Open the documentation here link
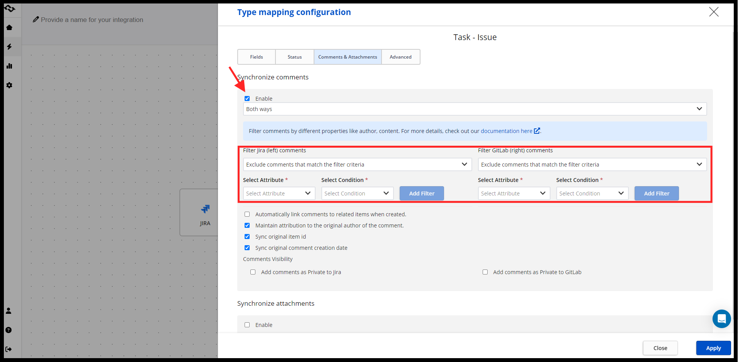Image resolution: width=738 pixels, height=362 pixels. coord(507,131)
